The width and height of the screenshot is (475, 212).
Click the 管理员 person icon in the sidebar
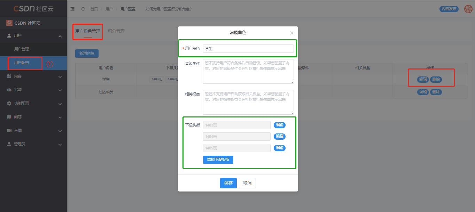click(9, 144)
